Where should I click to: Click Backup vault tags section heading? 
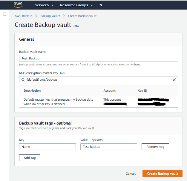[x=45, y=123]
